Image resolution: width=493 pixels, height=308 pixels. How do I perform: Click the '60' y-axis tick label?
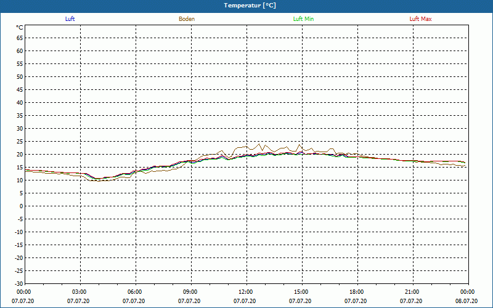20,51
